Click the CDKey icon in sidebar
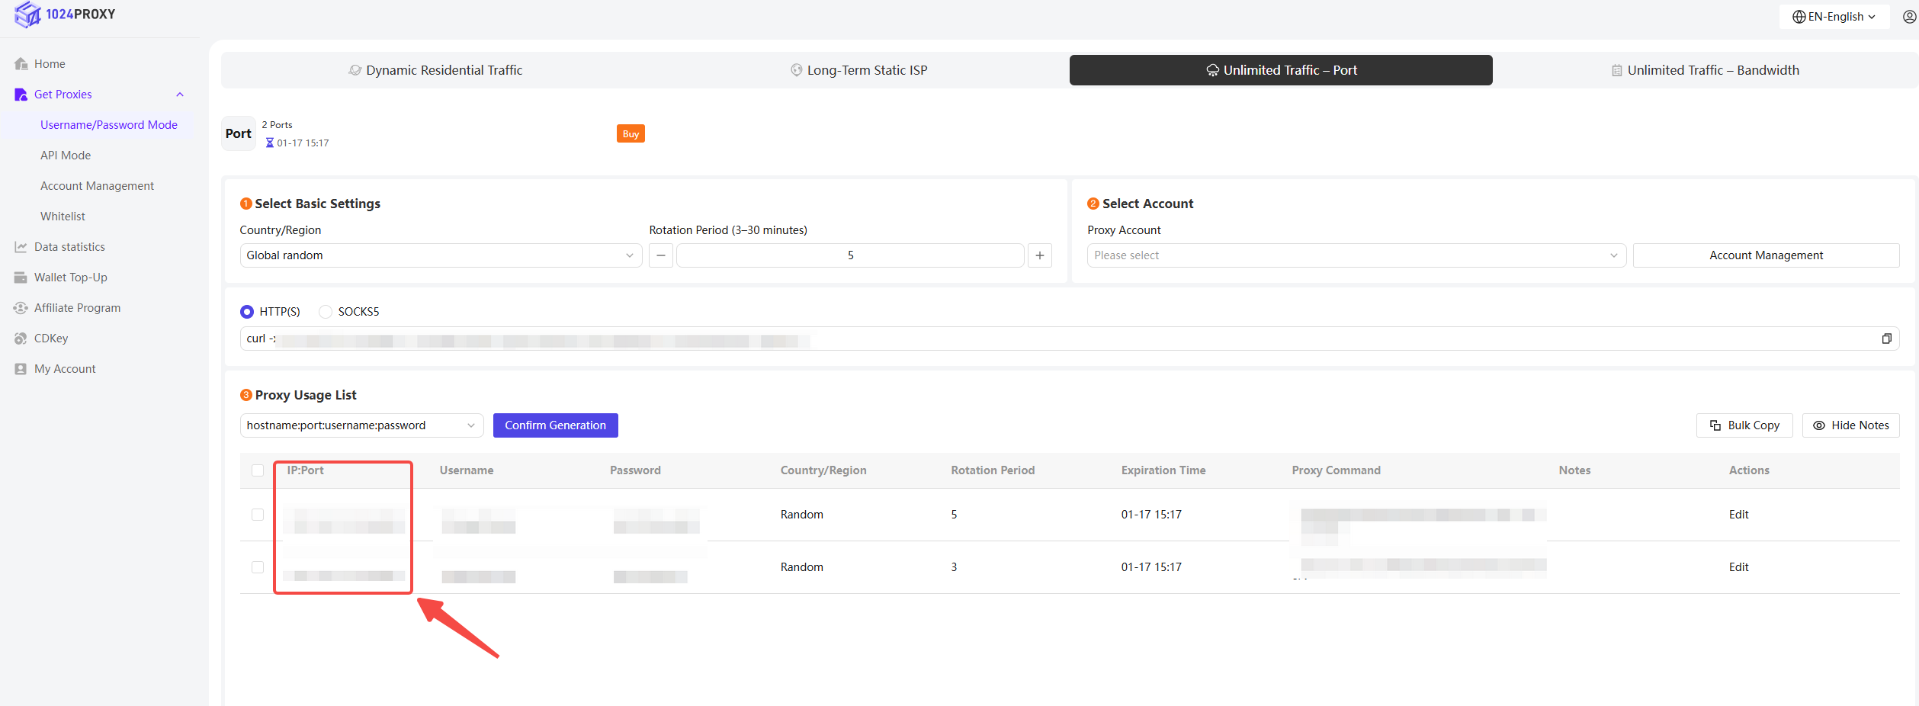 [x=21, y=339]
